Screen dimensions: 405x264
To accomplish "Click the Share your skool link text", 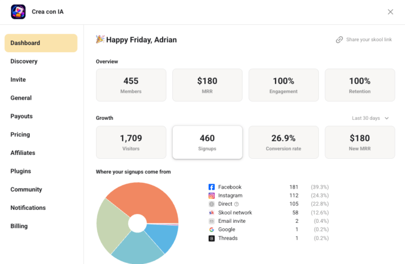I will coord(369,39).
